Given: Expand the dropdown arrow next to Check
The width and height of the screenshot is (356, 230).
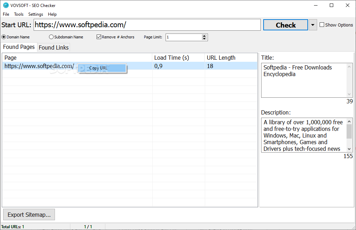Looking at the screenshot, I should 313,25.
